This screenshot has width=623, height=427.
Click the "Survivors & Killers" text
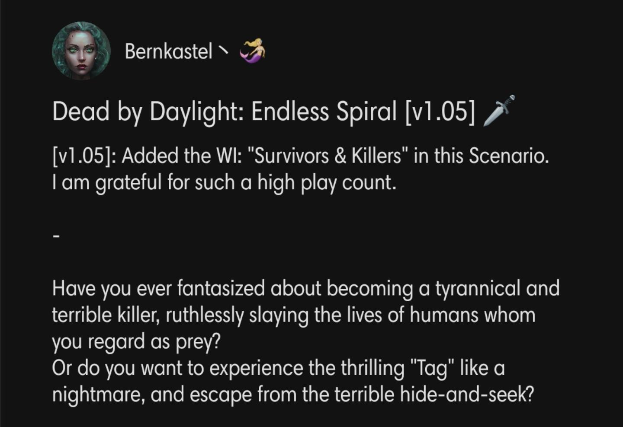point(327,156)
